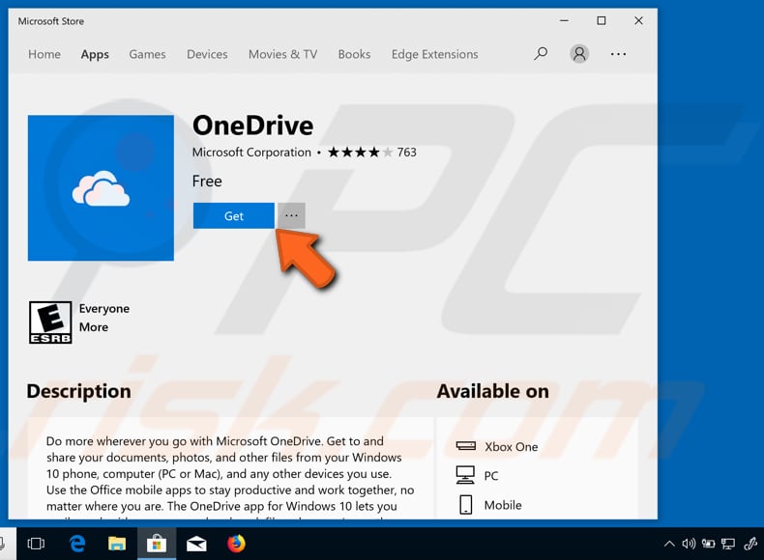This screenshot has width=764, height=560.
Task: Open the search magnifier in Microsoft Store
Action: 541,53
